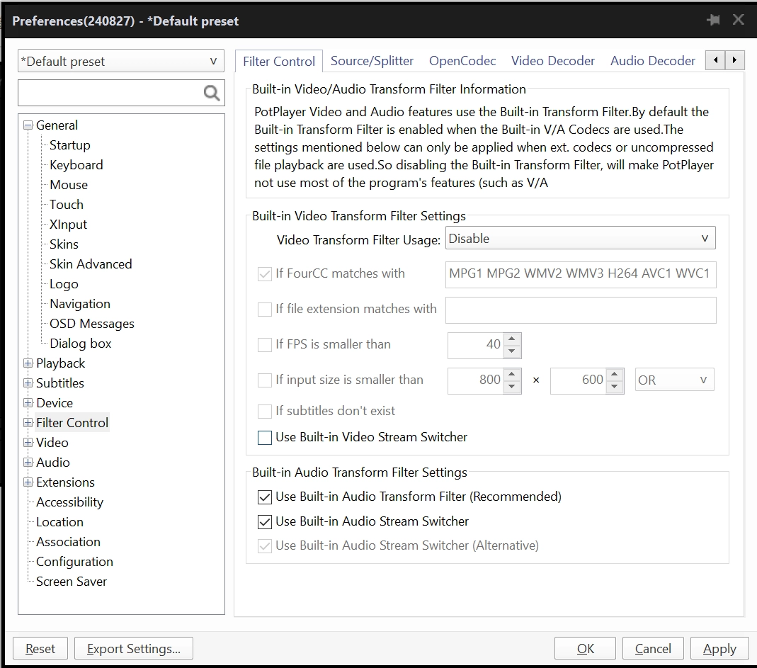This screenshot has height=668, width=757.
Task: Select Navigation in the settings tree
Action: [80, 304]
